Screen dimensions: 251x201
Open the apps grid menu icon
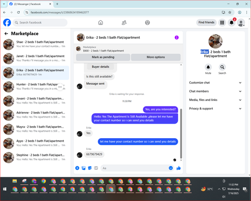[x=222, y=23]
